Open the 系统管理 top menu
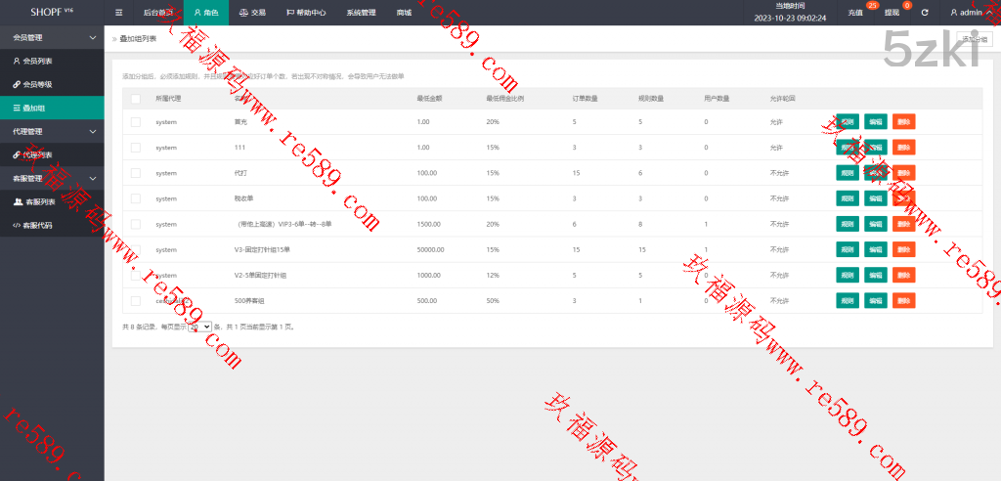Viewport: 1001px width, 481px height. [x=361, y=13]
